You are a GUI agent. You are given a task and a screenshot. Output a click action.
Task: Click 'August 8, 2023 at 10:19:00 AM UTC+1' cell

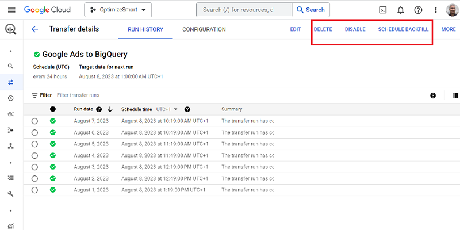[x=165, y=121]
